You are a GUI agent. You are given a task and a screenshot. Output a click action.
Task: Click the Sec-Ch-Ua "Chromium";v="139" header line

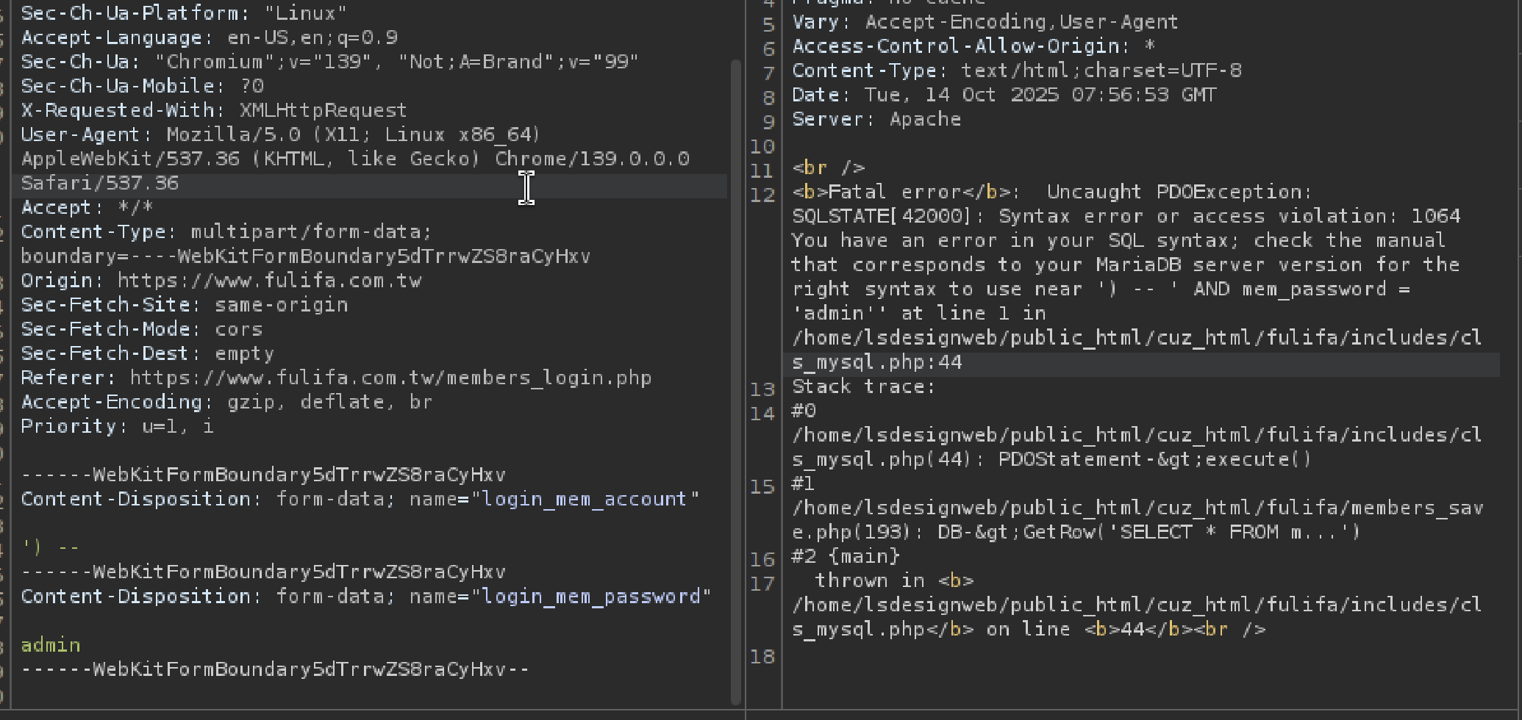[329, 62]
